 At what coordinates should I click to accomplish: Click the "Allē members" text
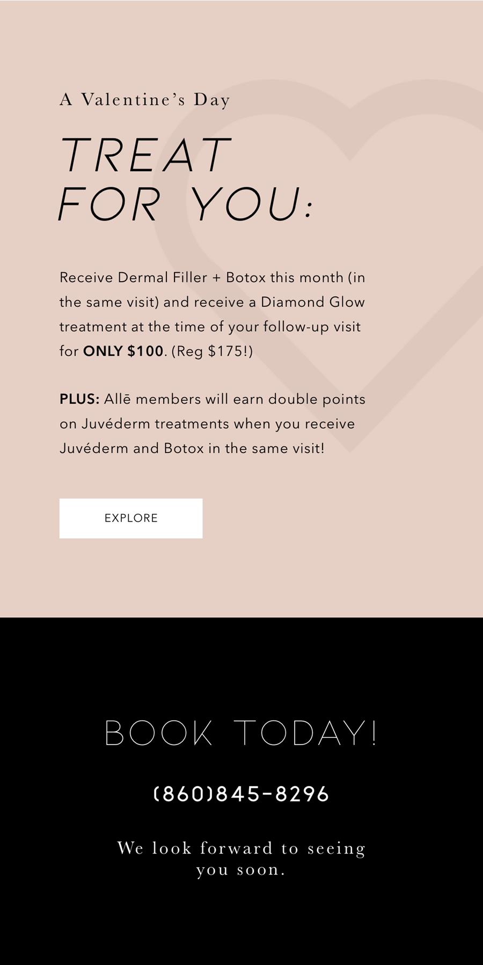tap(152, 399)
